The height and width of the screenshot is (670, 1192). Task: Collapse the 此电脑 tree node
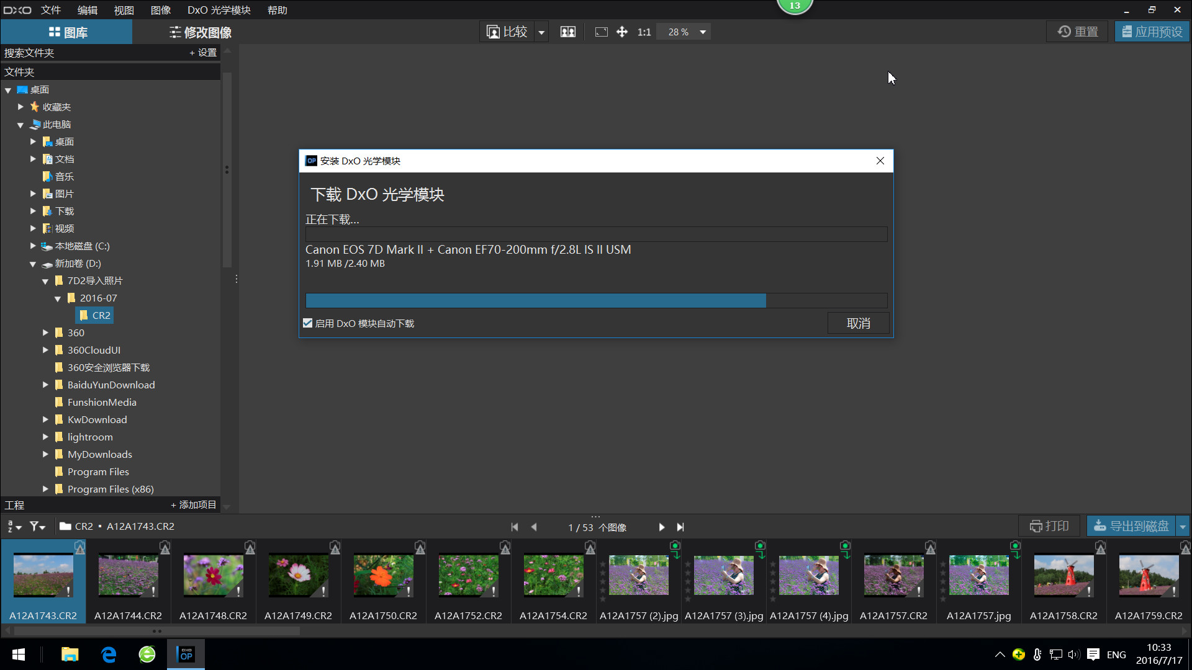click(x=20, y=125)
